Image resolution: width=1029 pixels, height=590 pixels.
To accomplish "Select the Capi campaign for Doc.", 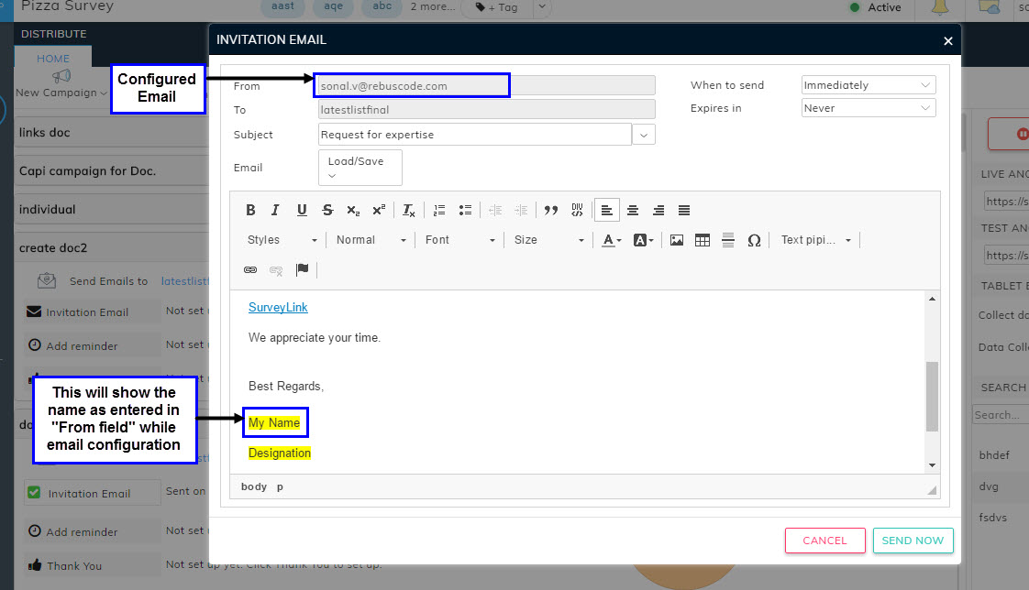I will point(112,171).
